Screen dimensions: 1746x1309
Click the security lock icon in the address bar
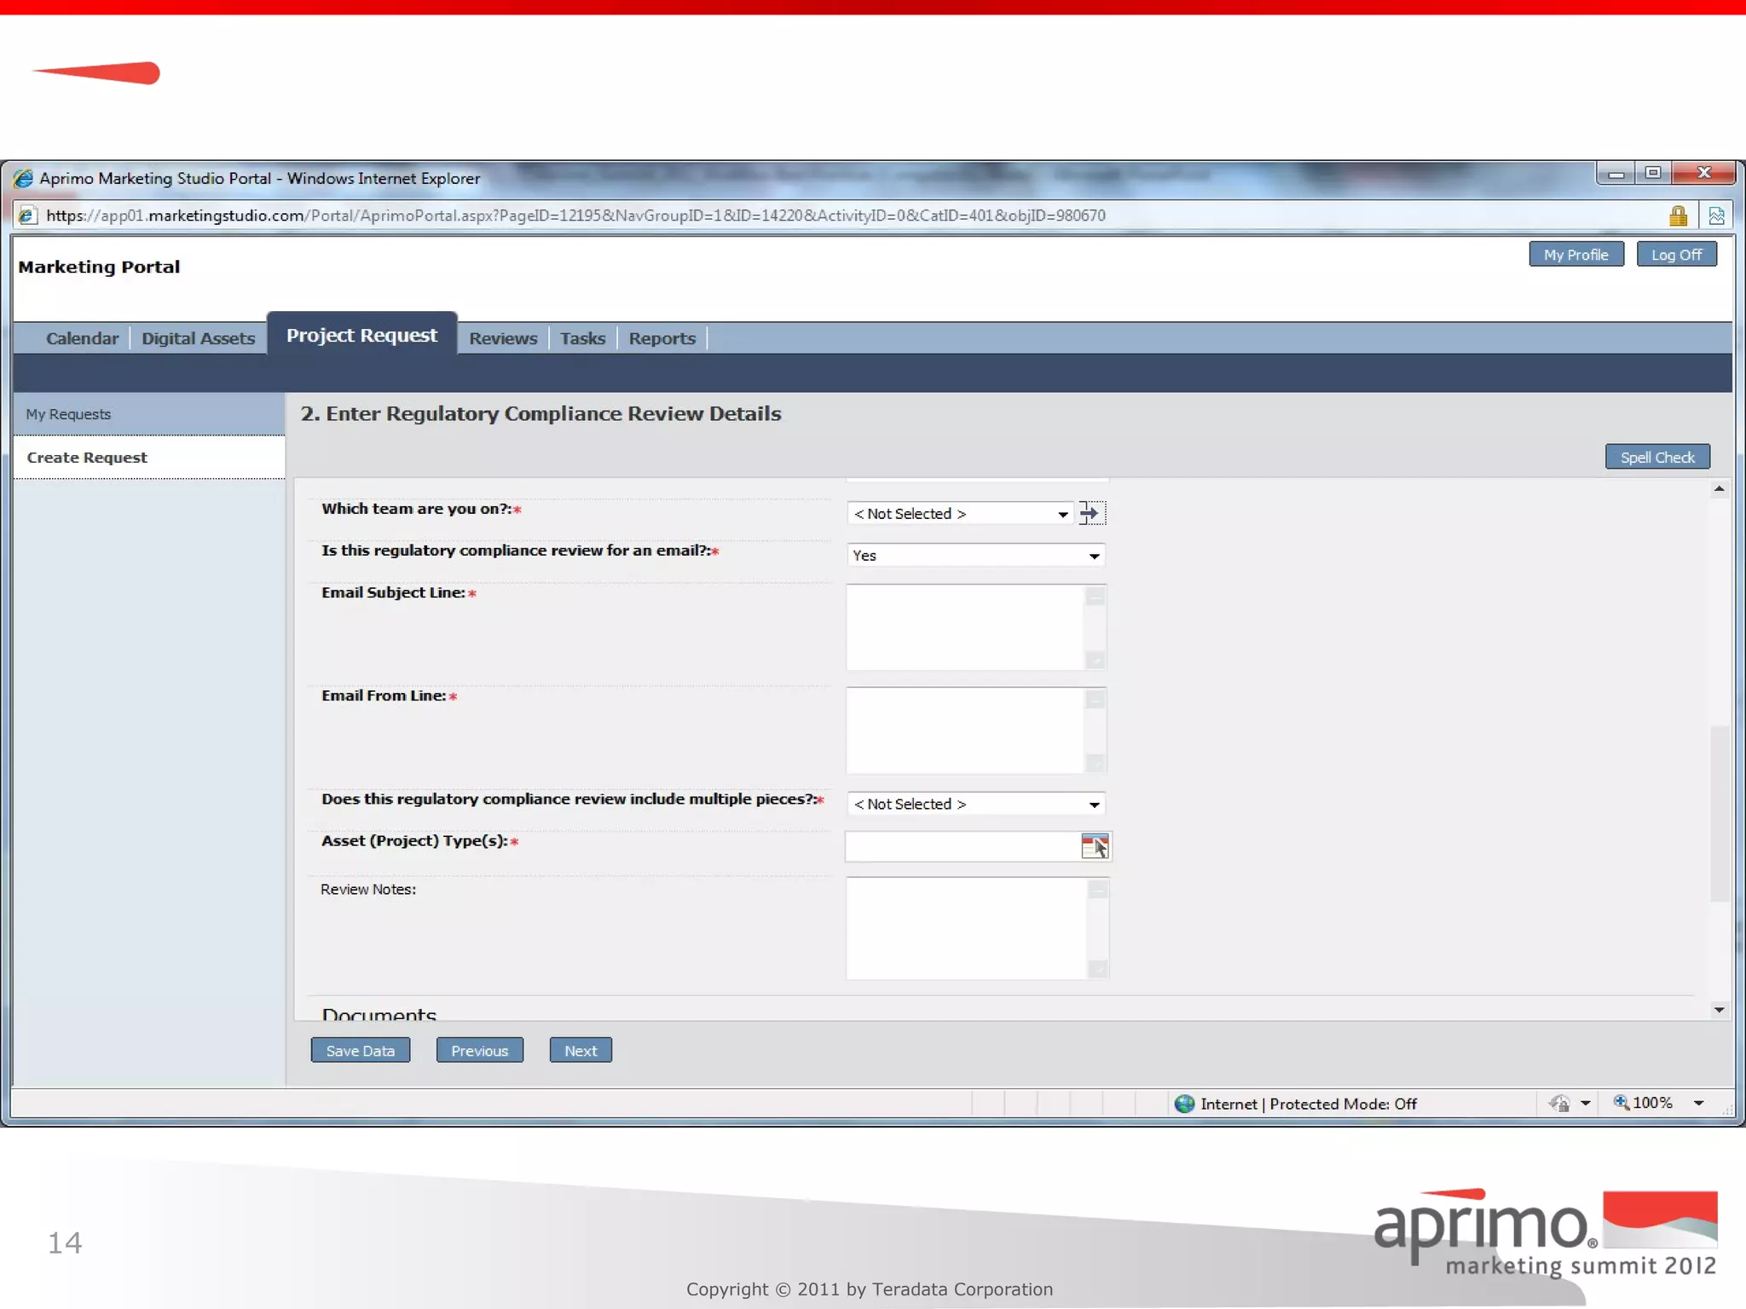(1678, 216)
